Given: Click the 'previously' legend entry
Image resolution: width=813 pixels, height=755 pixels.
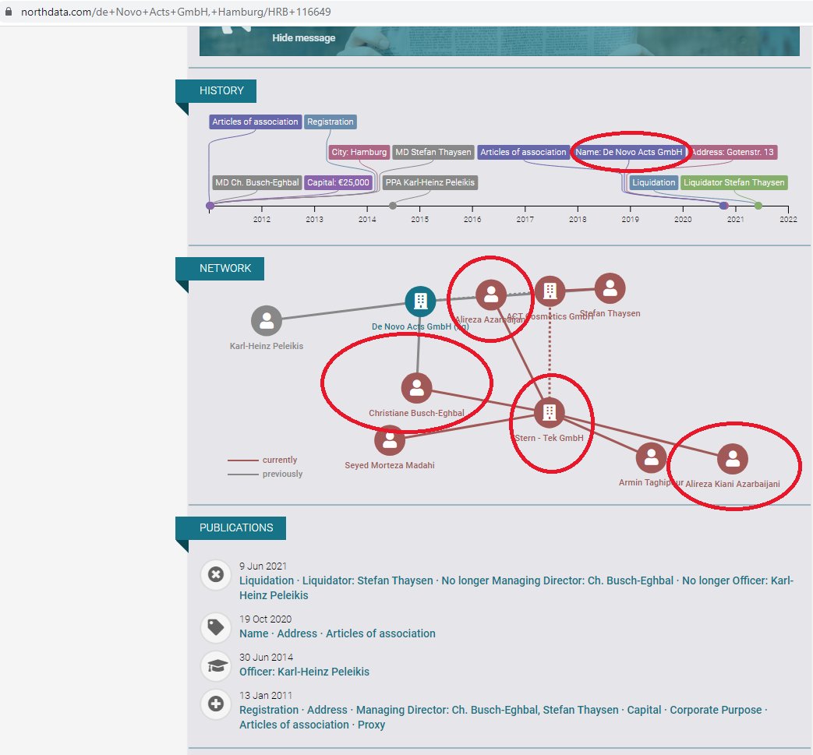Looking at the screenshot, I should pyautogui.click(x=265, y=475).
